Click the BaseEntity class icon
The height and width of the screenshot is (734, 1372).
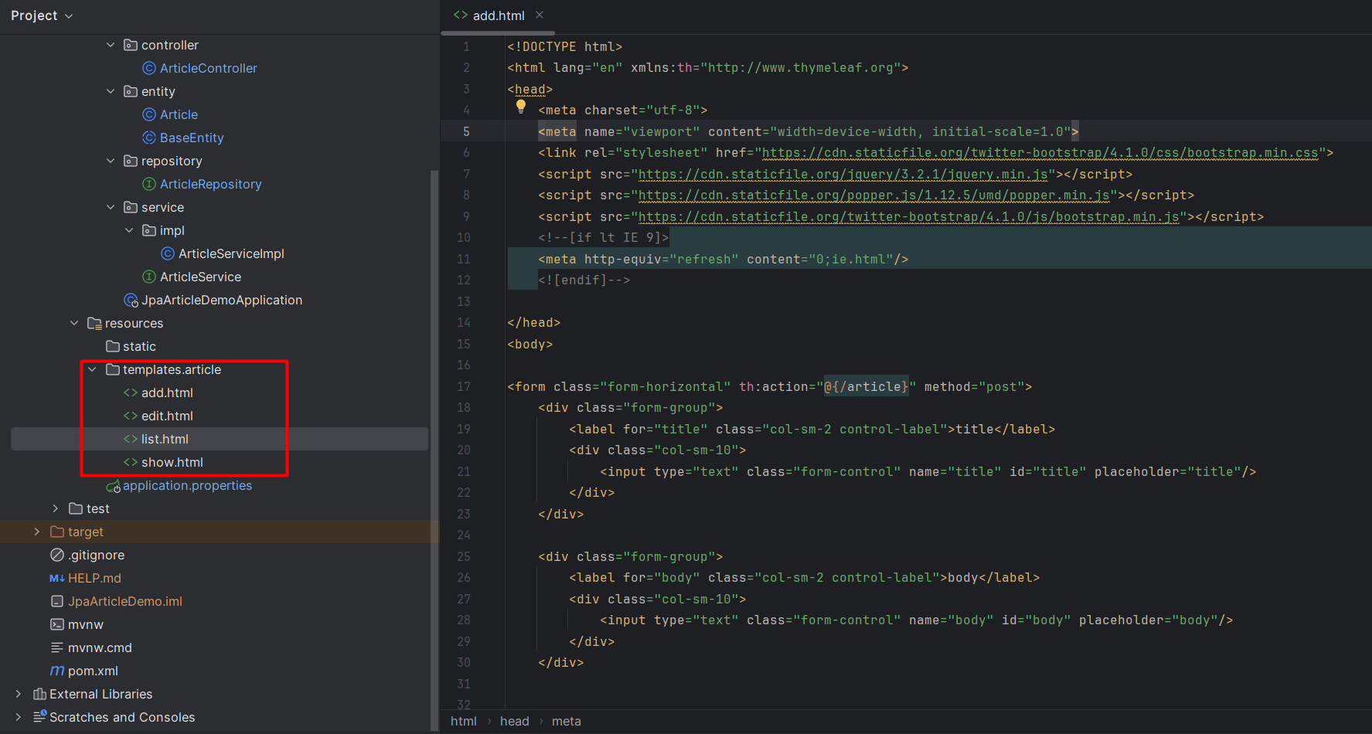pyautogui.click(x=149, y=138)
